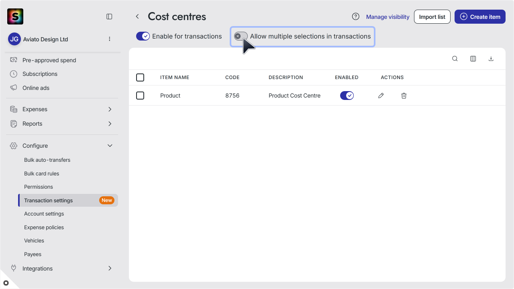Click the Create item button
The height and width of the screenshot is (289, 514).
[480, 17]
